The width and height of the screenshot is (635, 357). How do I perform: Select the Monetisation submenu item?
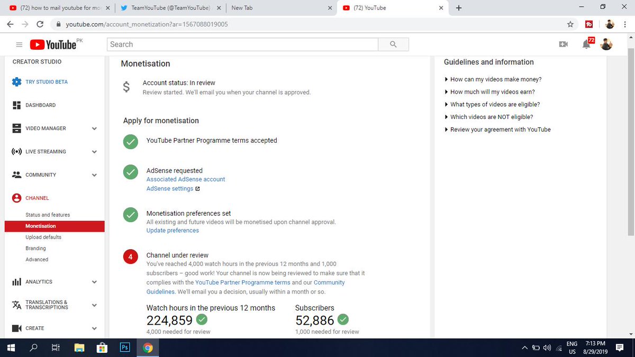55,226
